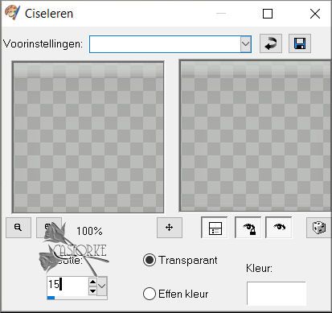Toggle auto proof eye with lock
The width and height of the screenshot is (332, 313).
pyautogui.click(x=248, y=228)
